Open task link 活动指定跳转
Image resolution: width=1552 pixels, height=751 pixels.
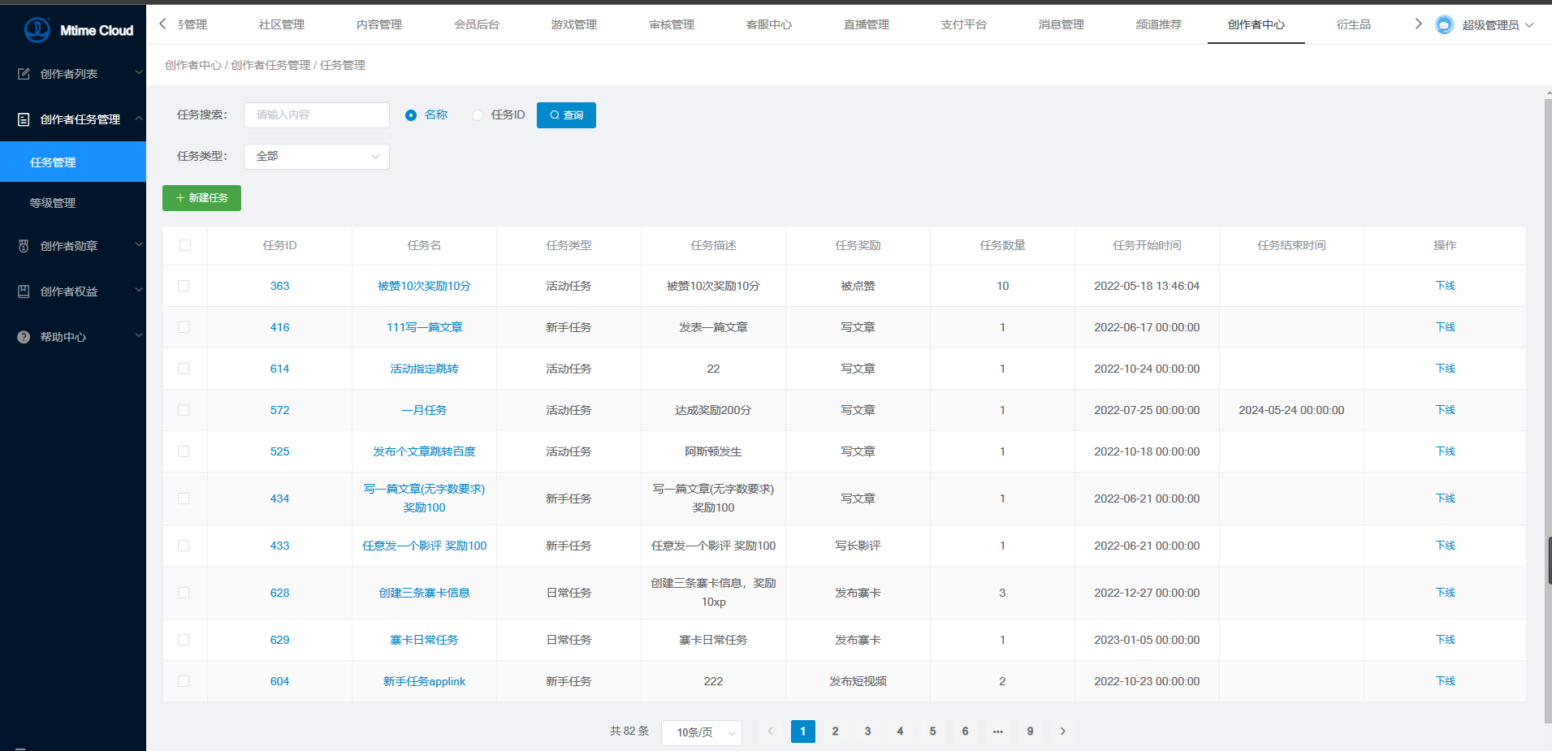click(x=424, y=369)
